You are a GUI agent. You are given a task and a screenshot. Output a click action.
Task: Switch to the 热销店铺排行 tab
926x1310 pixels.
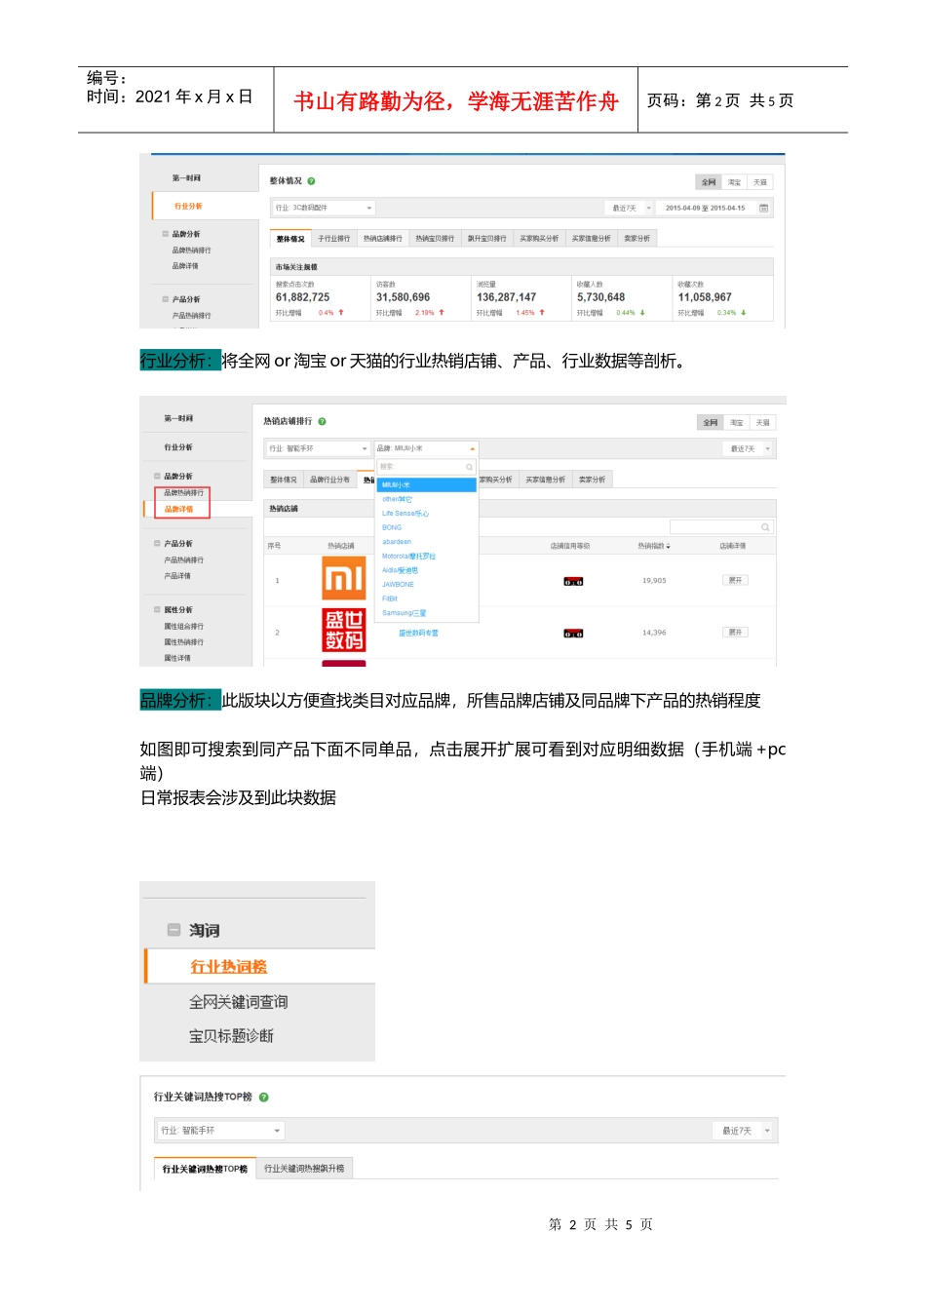point(382,239)
